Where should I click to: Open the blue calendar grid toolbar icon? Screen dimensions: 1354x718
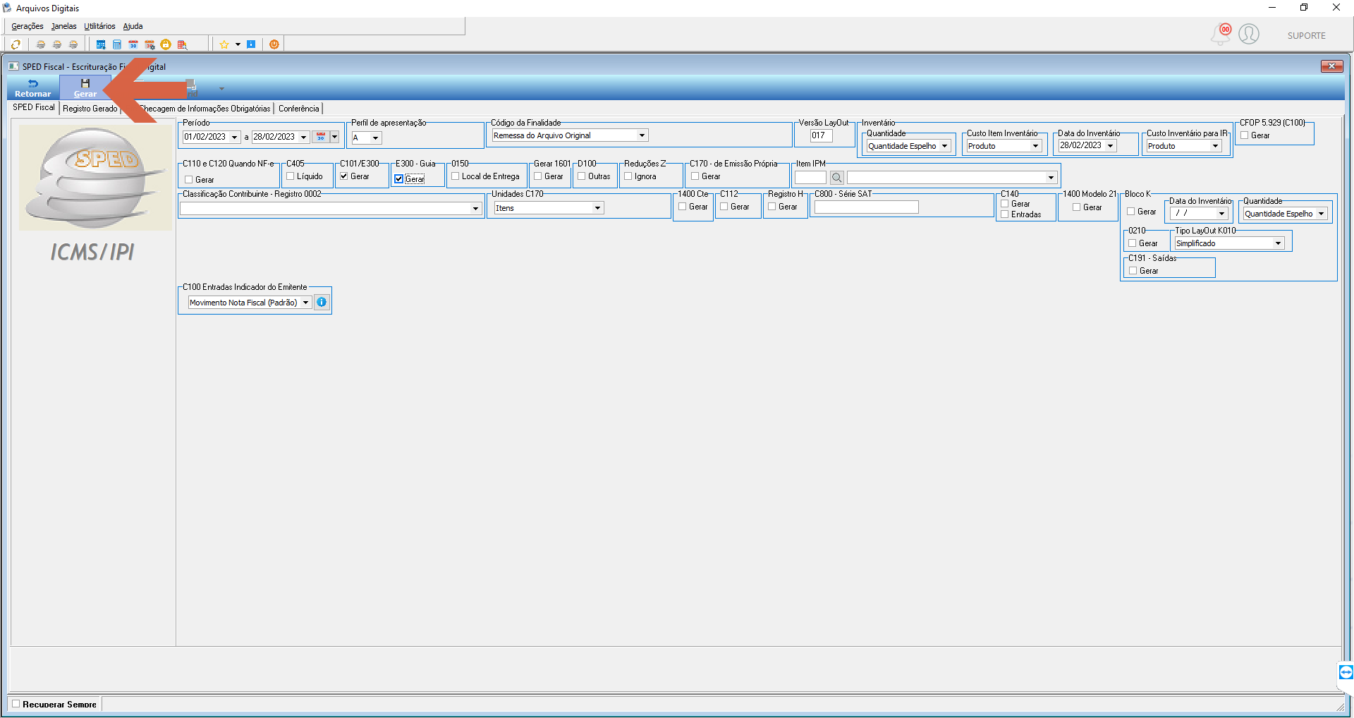[101, 44]
